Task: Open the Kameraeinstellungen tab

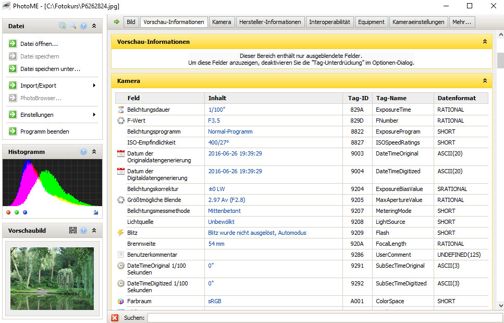Action: pyautogui.click(x=419, y=22)
